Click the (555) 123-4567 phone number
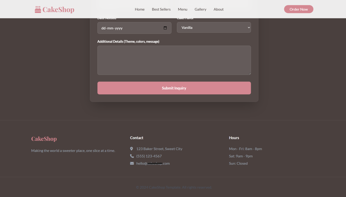346x197 pixels. pos(149,156)
